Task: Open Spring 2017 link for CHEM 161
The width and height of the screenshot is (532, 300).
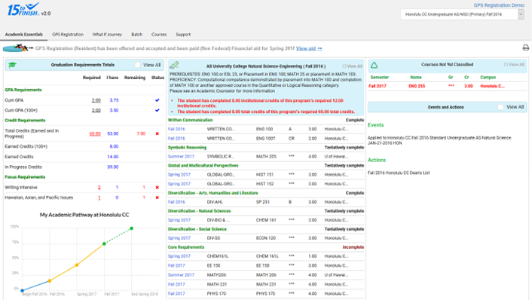Action: (x=179, y=220)
